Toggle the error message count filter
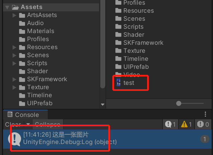 203,125
